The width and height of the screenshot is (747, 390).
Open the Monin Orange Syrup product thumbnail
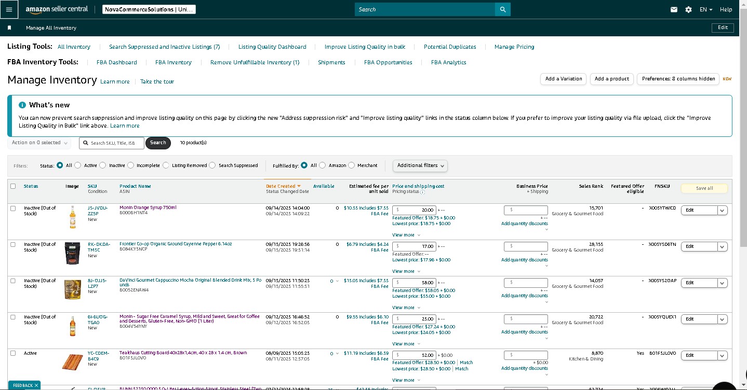pyautogui.click(x=72, y=217)
